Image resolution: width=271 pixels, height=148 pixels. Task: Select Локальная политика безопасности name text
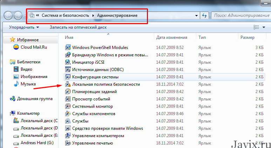point(106,84)
